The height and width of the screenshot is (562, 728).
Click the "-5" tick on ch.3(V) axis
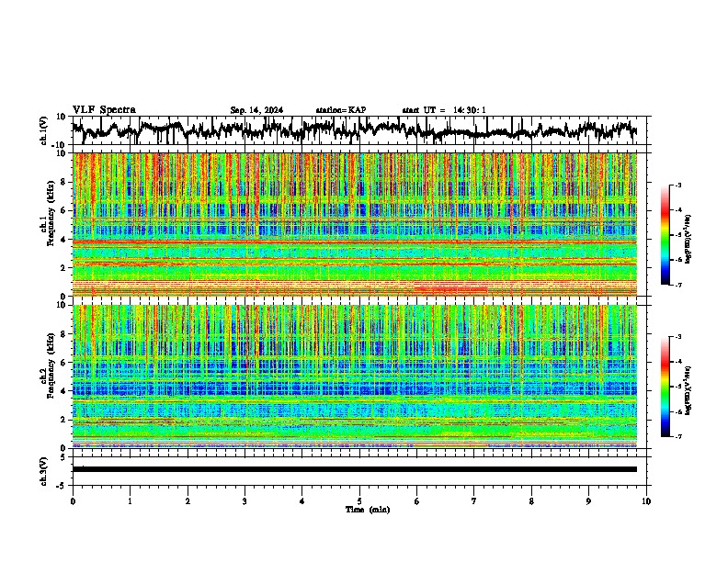tap(62, 486)
